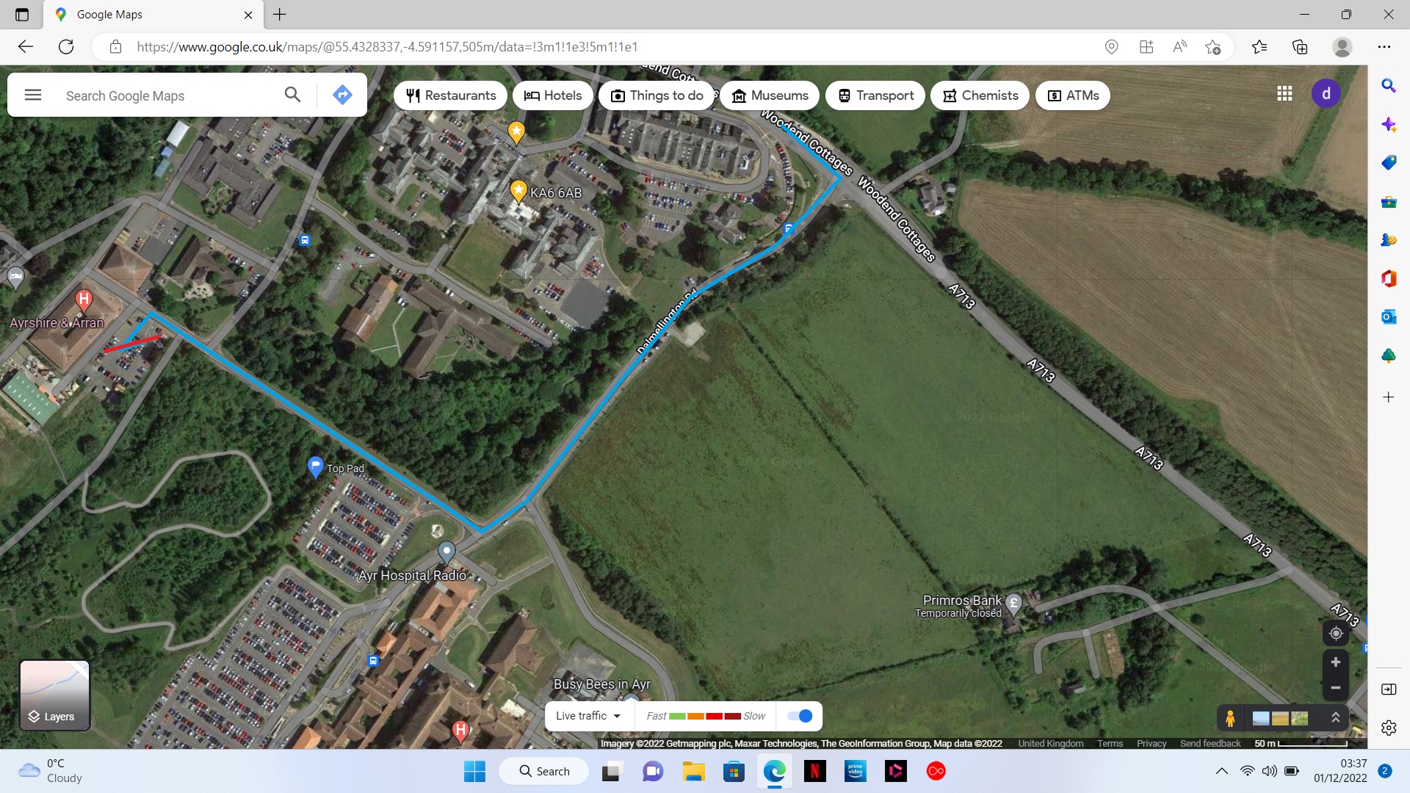This screenshot has height=793, width=1410.
Task: Select the Hotels category chip
Action: 553,95
